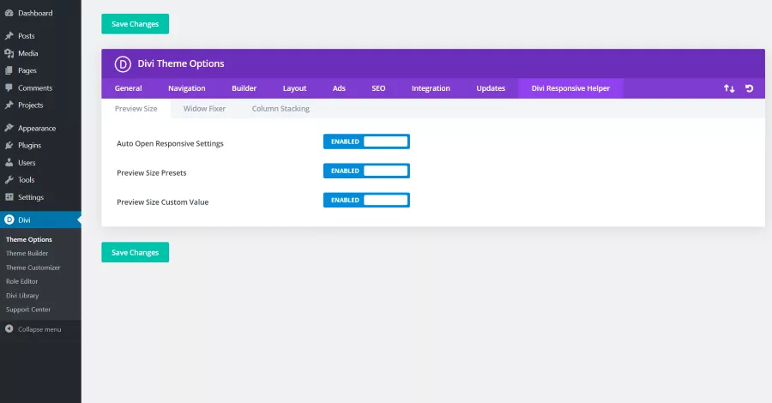Click the Users person icon

point(9,162)
